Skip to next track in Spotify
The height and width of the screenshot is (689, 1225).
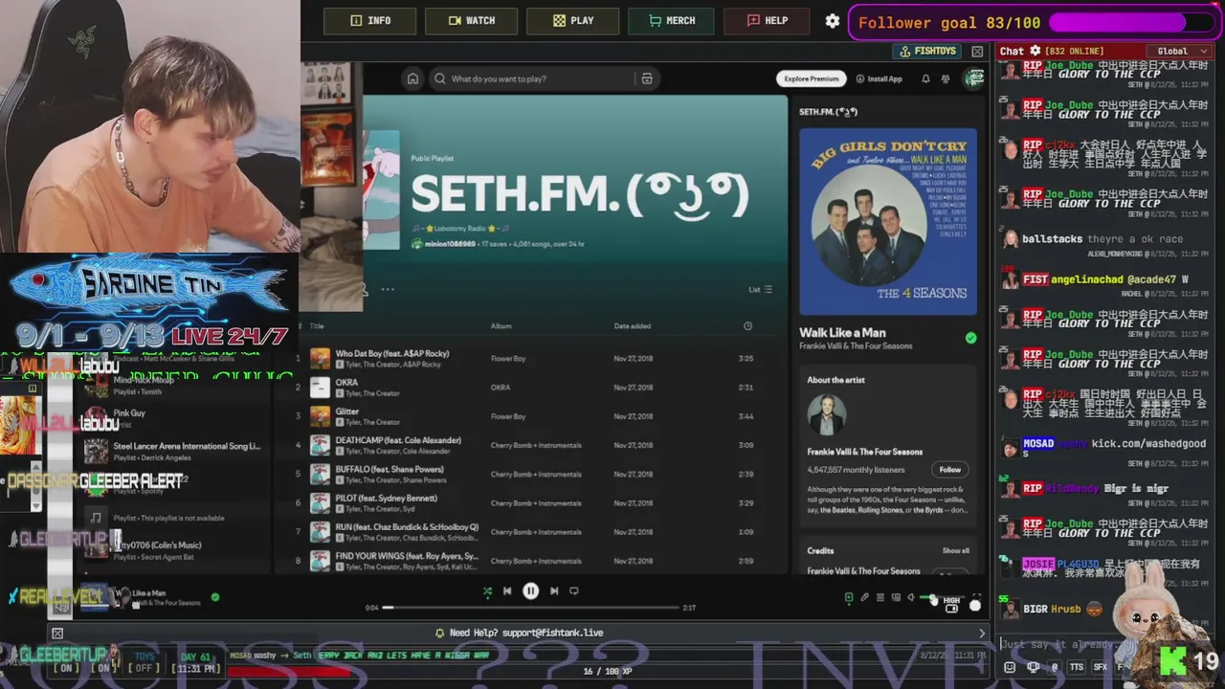tap(554, 591)
